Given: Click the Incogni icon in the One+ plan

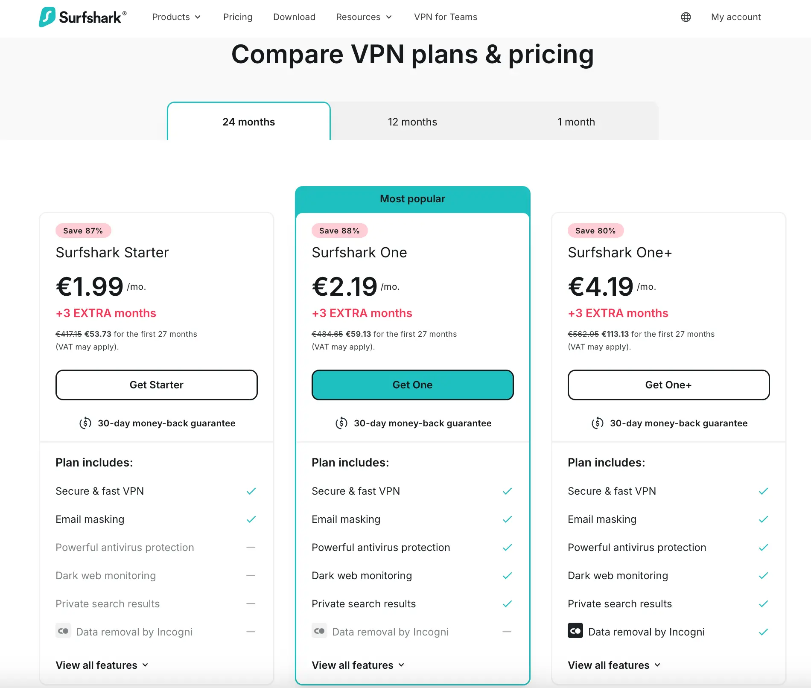Looking at the screenshot, I should tap(575, 631).
